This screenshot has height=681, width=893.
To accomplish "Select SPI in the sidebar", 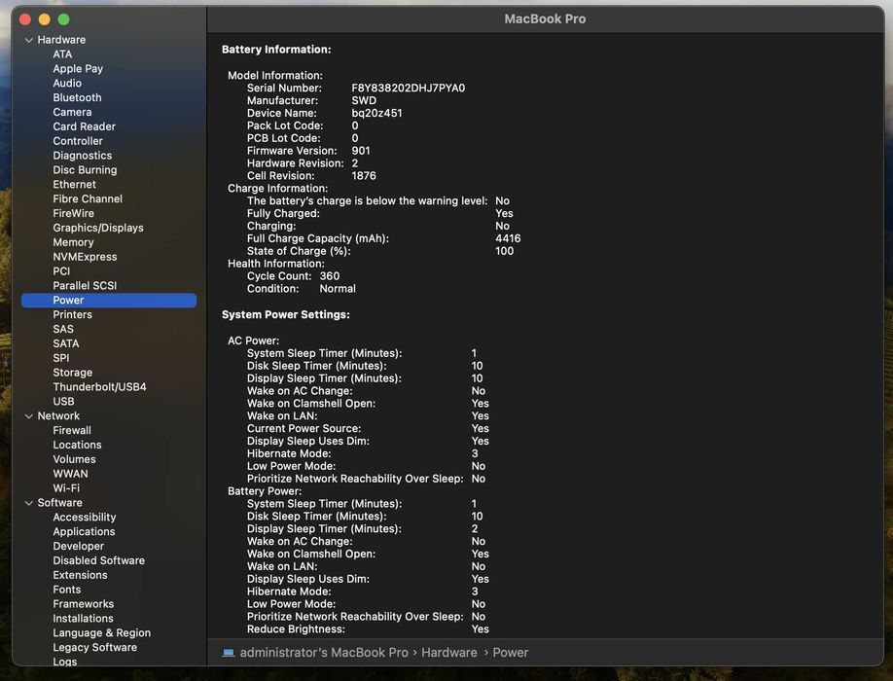I will (x=61, y=358).
